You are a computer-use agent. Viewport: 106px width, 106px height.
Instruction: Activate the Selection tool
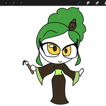(14, 3)
